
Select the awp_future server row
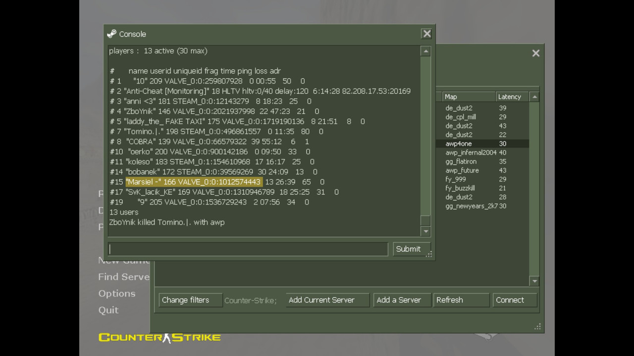pyautogui.click(x=482, y=170)
